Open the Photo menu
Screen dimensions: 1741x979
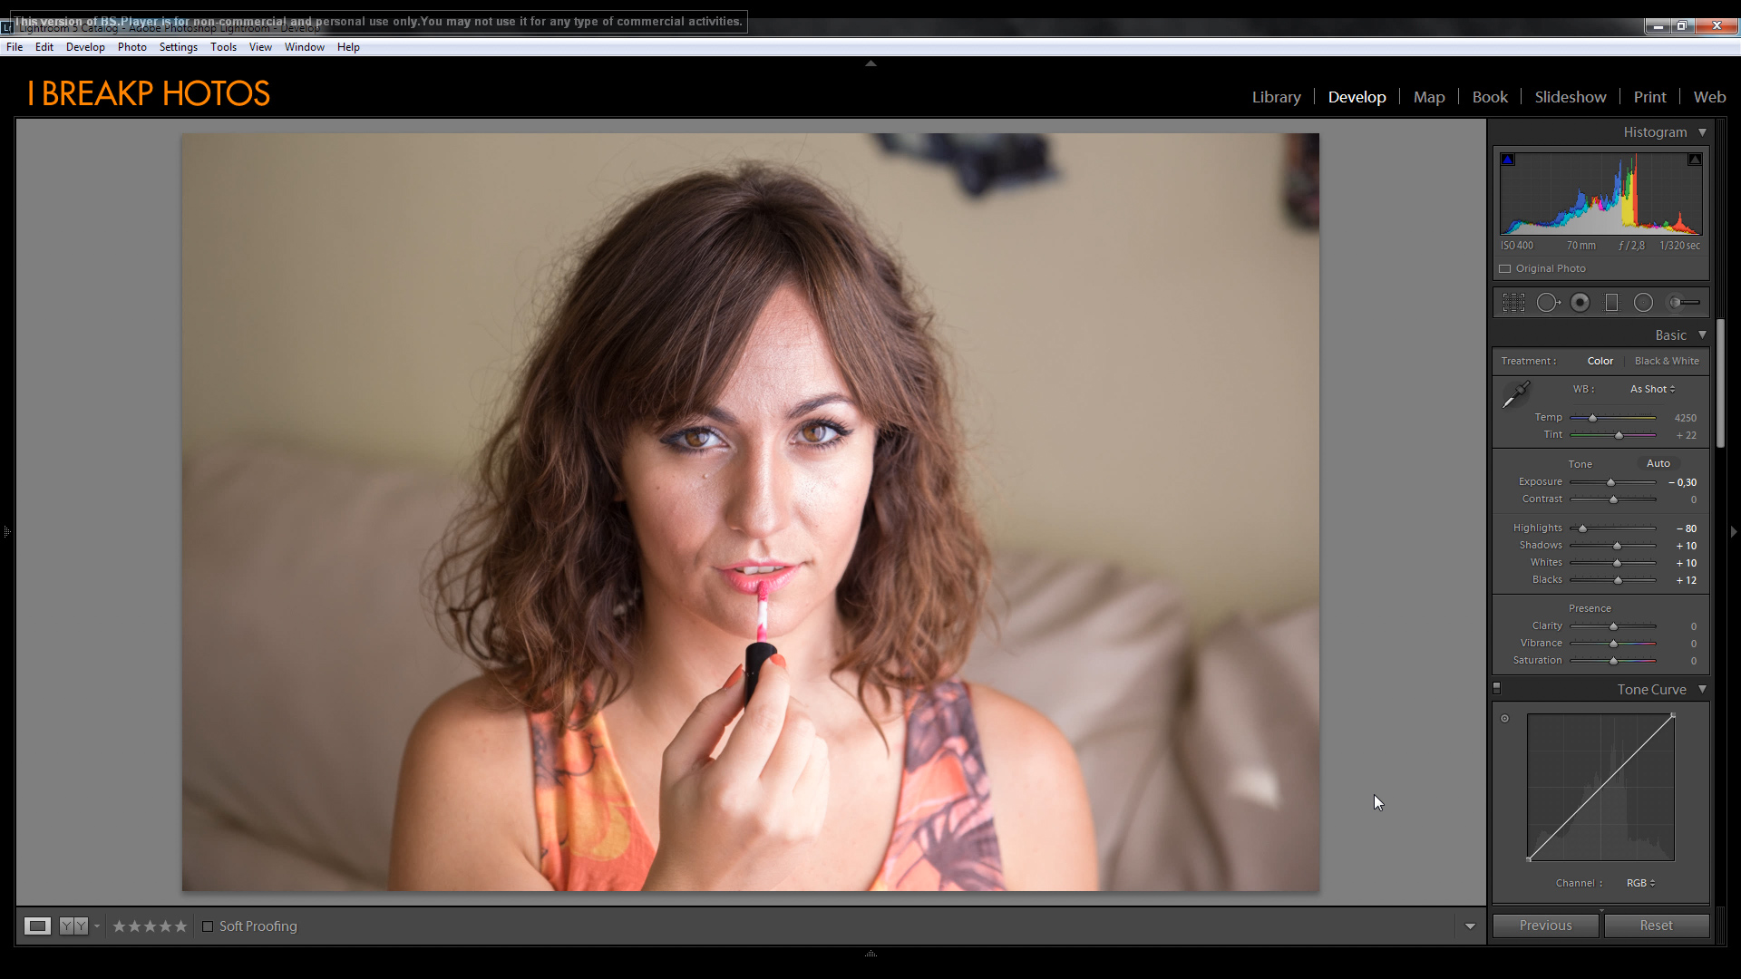coord(131,47)
